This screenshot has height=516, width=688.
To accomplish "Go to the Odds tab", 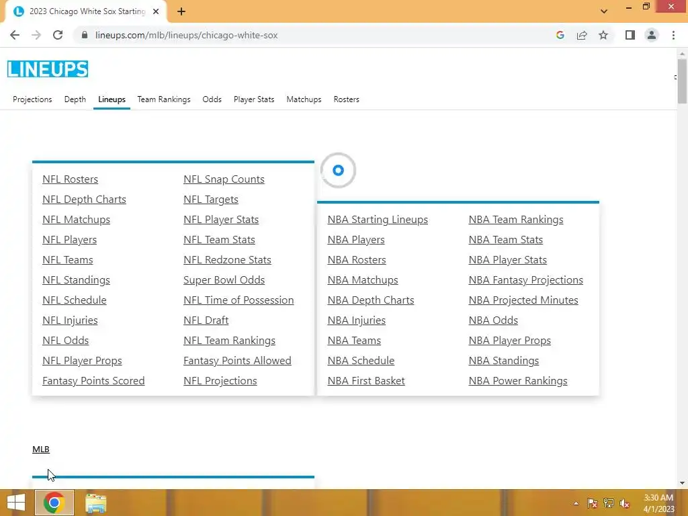I will 212,99.
